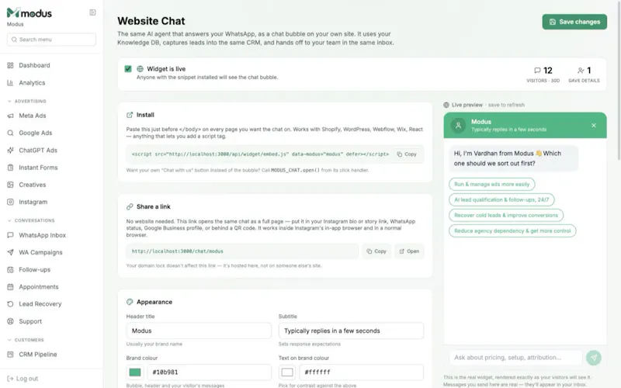Viewport: 621px width, 388px height.
Task: Click the Subtitle input field
Action: point(351,331)
